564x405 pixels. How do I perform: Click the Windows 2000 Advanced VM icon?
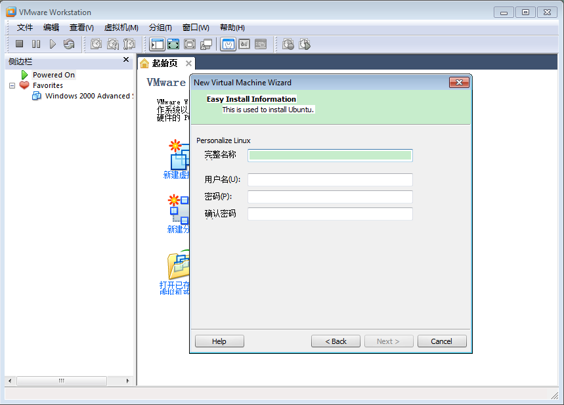pos(36,96)
